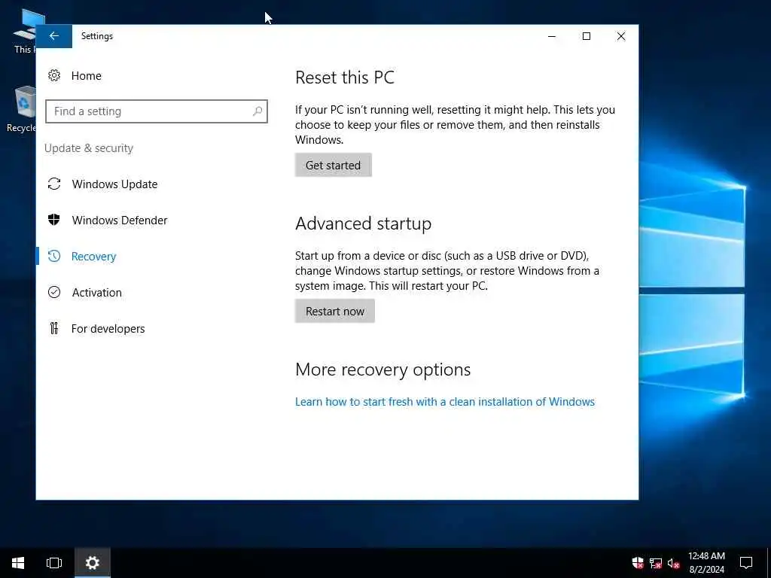Go to Settings Home
Viewport: 771px width, 578px height.
tap(86, 76)
